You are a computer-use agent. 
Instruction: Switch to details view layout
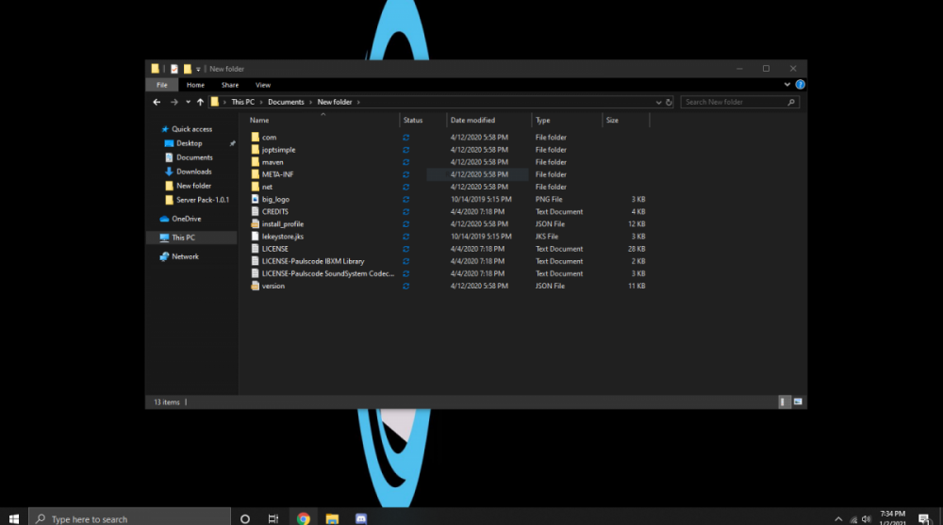[x=784, y=402]
